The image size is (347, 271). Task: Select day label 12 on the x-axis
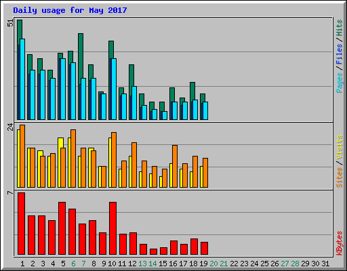[x=132, y=264]
